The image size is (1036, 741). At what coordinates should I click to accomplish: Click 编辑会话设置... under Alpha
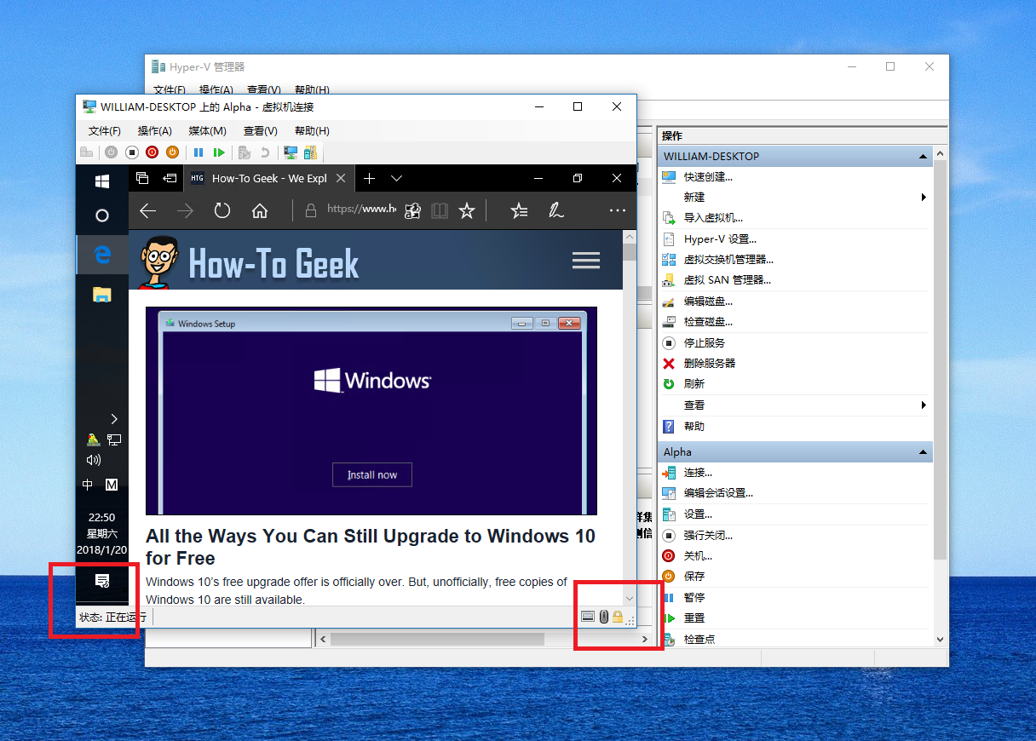pos(718,493)
